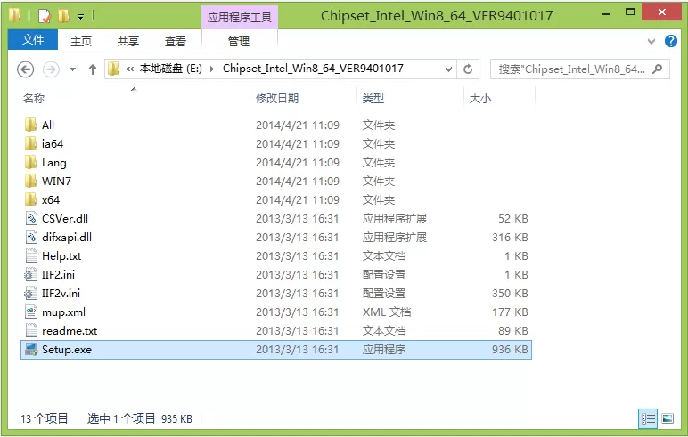Open the 管理 application tools tab
Viewport: 688px width, 437px height.
(239, 41)
